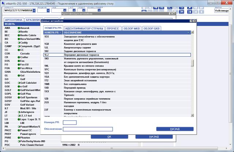Viewport: 234px width, 152px height.
Task: Jump to first record toolbar icon
Action: point(190,12)
